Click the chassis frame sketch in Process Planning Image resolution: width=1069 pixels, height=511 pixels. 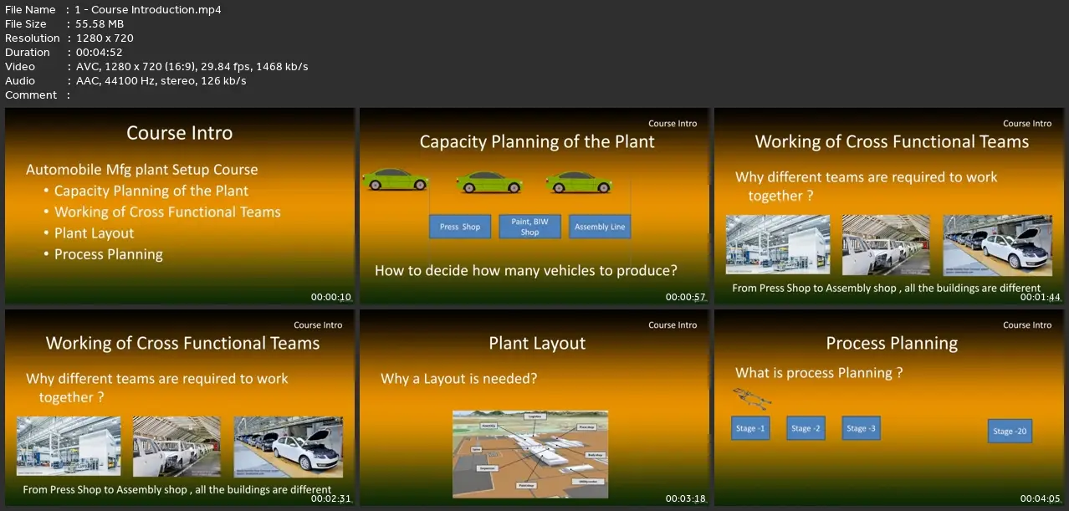752,399
